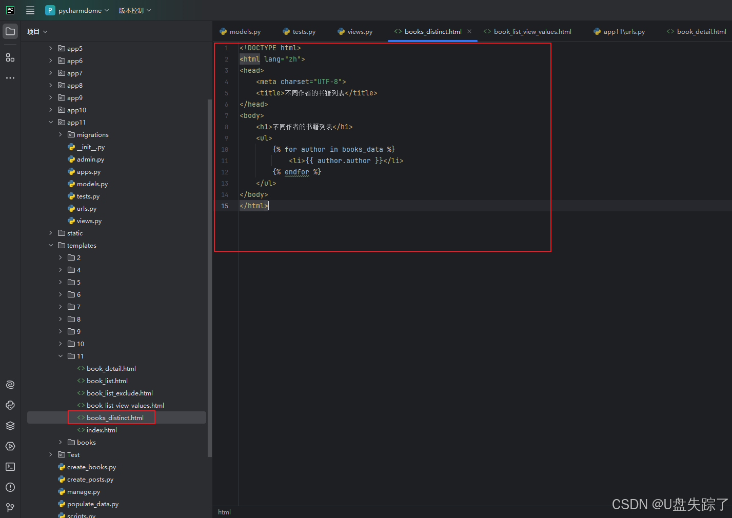Open the Structure tool window icon
Viewport: 732px width, 518px height.
10,57
